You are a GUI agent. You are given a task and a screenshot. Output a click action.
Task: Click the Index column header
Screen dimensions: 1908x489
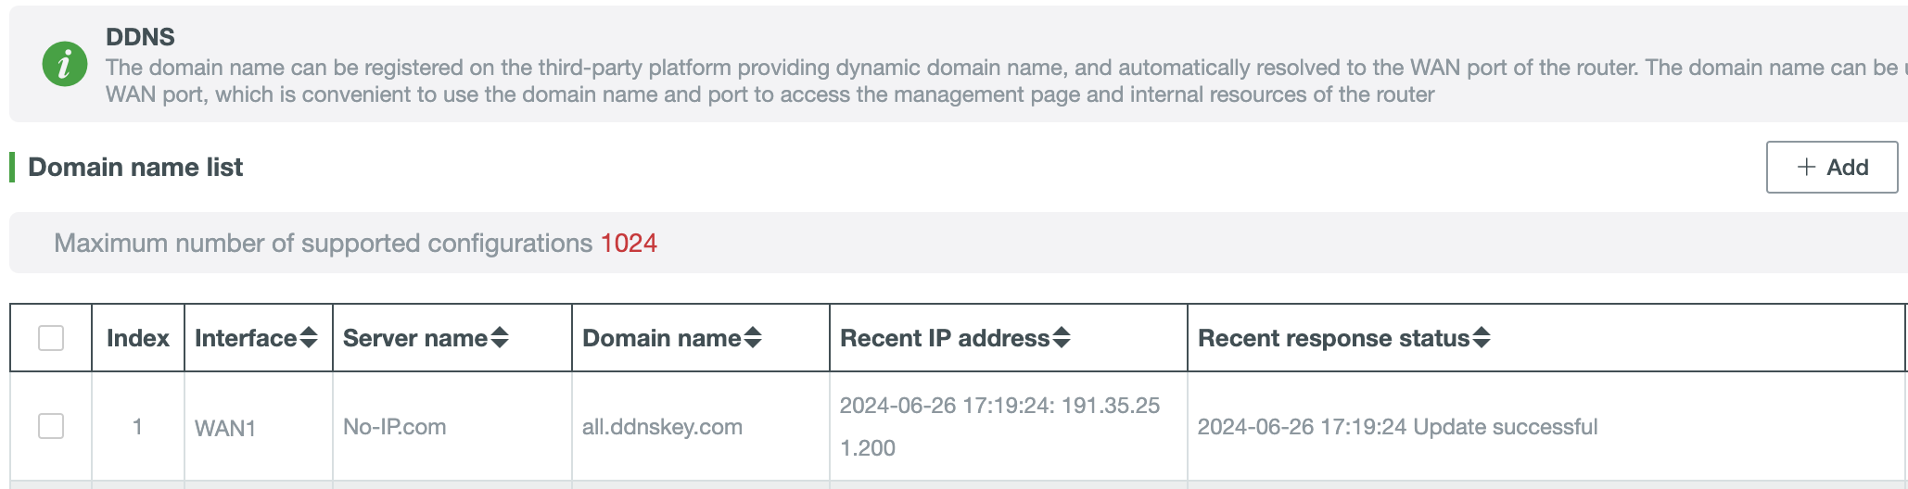point(138,338)
